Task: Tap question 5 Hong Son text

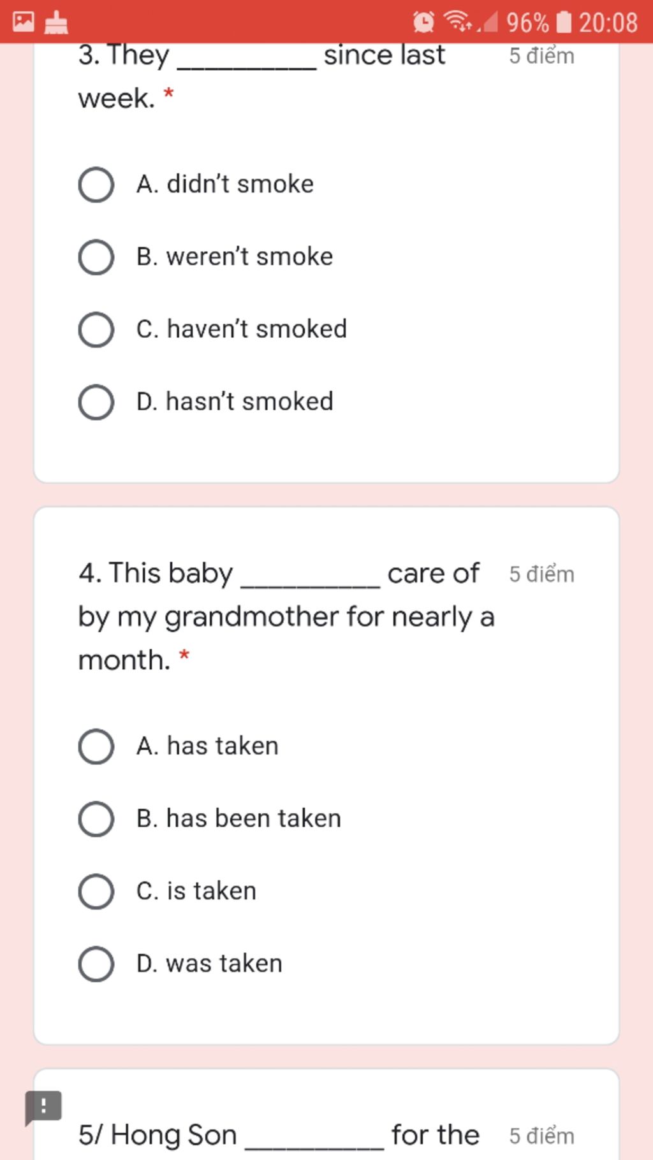Action: click(279, 1135)
